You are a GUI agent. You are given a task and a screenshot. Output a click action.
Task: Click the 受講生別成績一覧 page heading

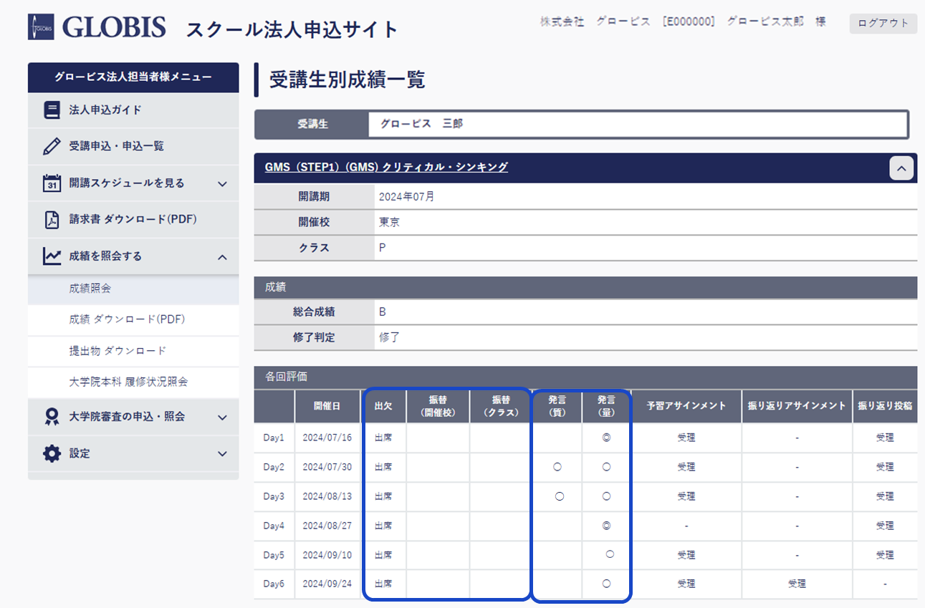(347, 79)
